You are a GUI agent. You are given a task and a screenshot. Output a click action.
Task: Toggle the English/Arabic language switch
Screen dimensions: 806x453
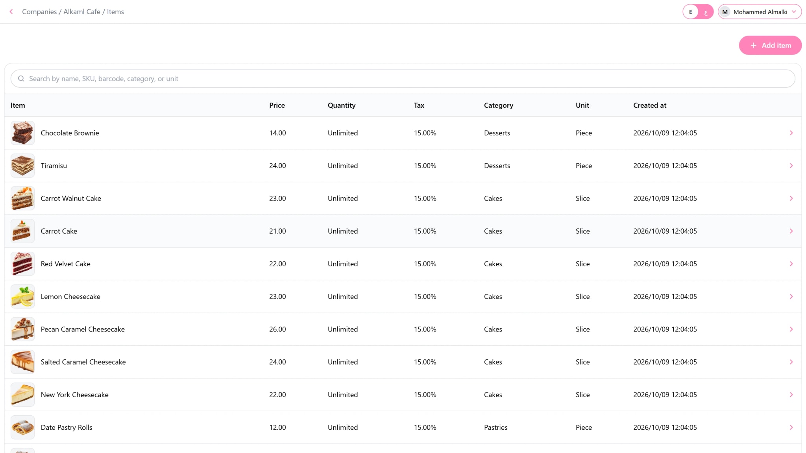698,12
